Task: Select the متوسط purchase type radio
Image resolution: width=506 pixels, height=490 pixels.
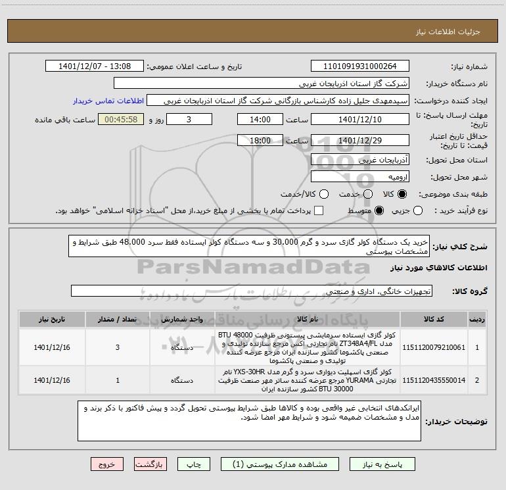Action: point(379,210)
